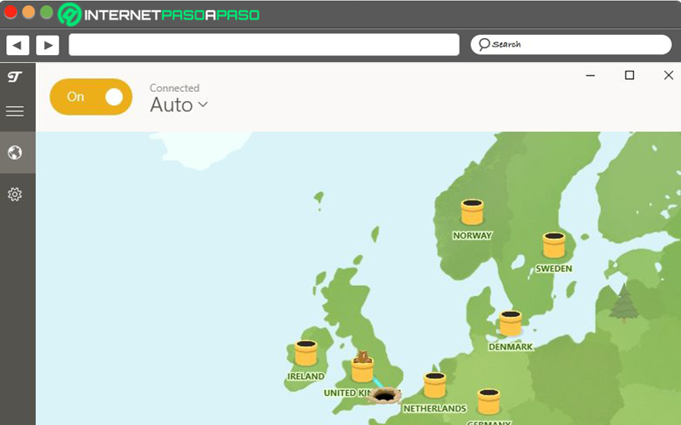
Task: Click the TunnelBear logo in the sidebar
Action: click(14, 77)
